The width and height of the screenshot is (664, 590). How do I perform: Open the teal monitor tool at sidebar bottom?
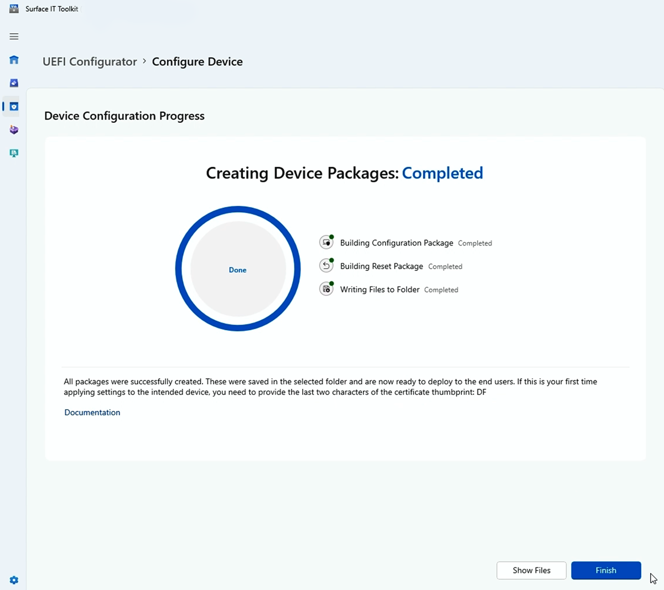13,153
